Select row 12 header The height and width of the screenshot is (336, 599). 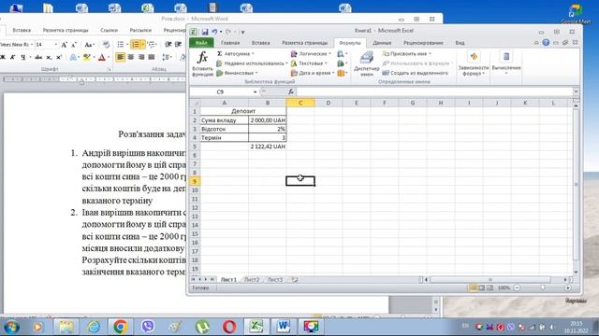pos(195,207)
